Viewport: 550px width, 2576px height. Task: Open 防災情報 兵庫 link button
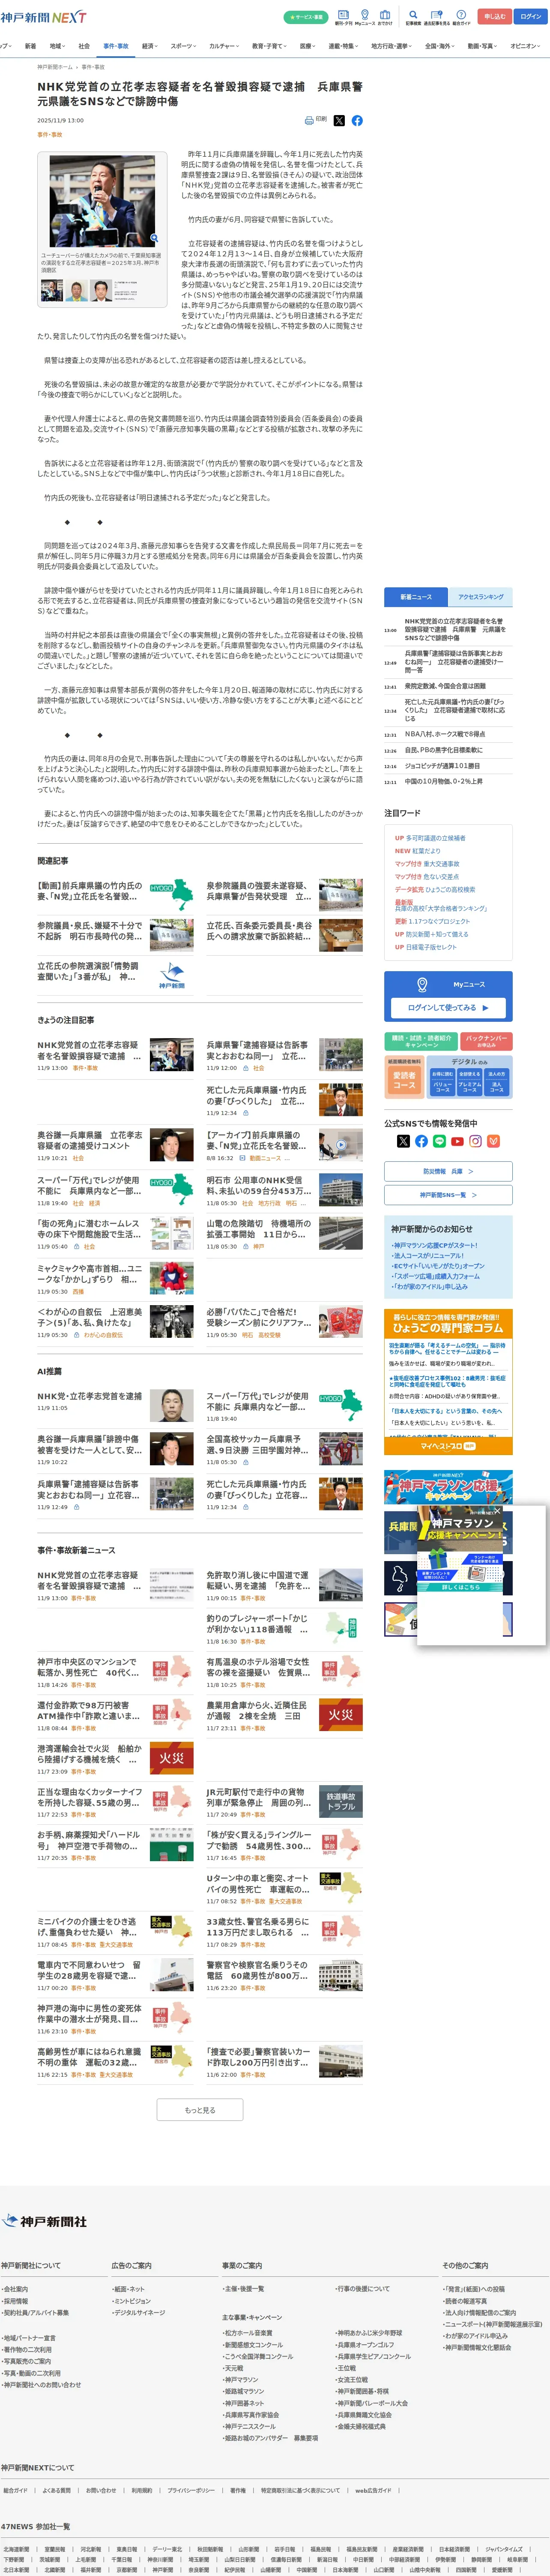(448, 1171)
